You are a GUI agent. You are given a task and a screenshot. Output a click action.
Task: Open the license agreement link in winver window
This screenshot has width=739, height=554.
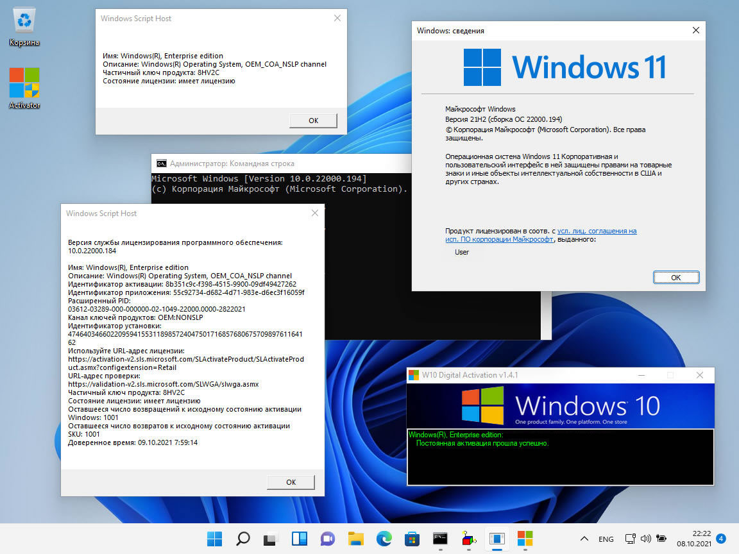pos(541,235)
